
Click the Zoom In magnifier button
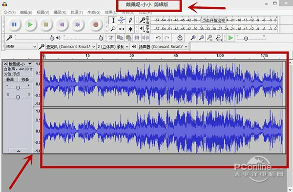(x=193, y=38)
